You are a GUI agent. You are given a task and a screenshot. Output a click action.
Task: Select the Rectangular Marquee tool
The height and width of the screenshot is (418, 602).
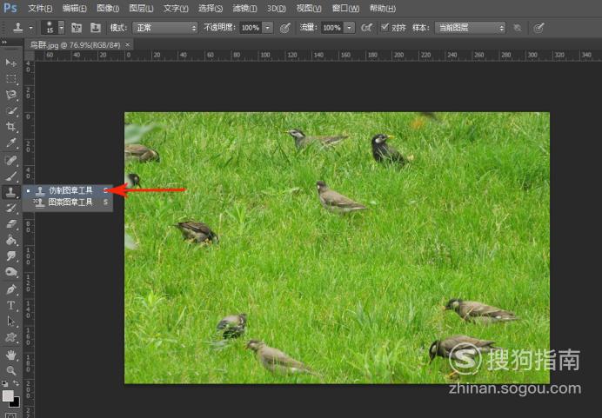(x=10, y=78)
